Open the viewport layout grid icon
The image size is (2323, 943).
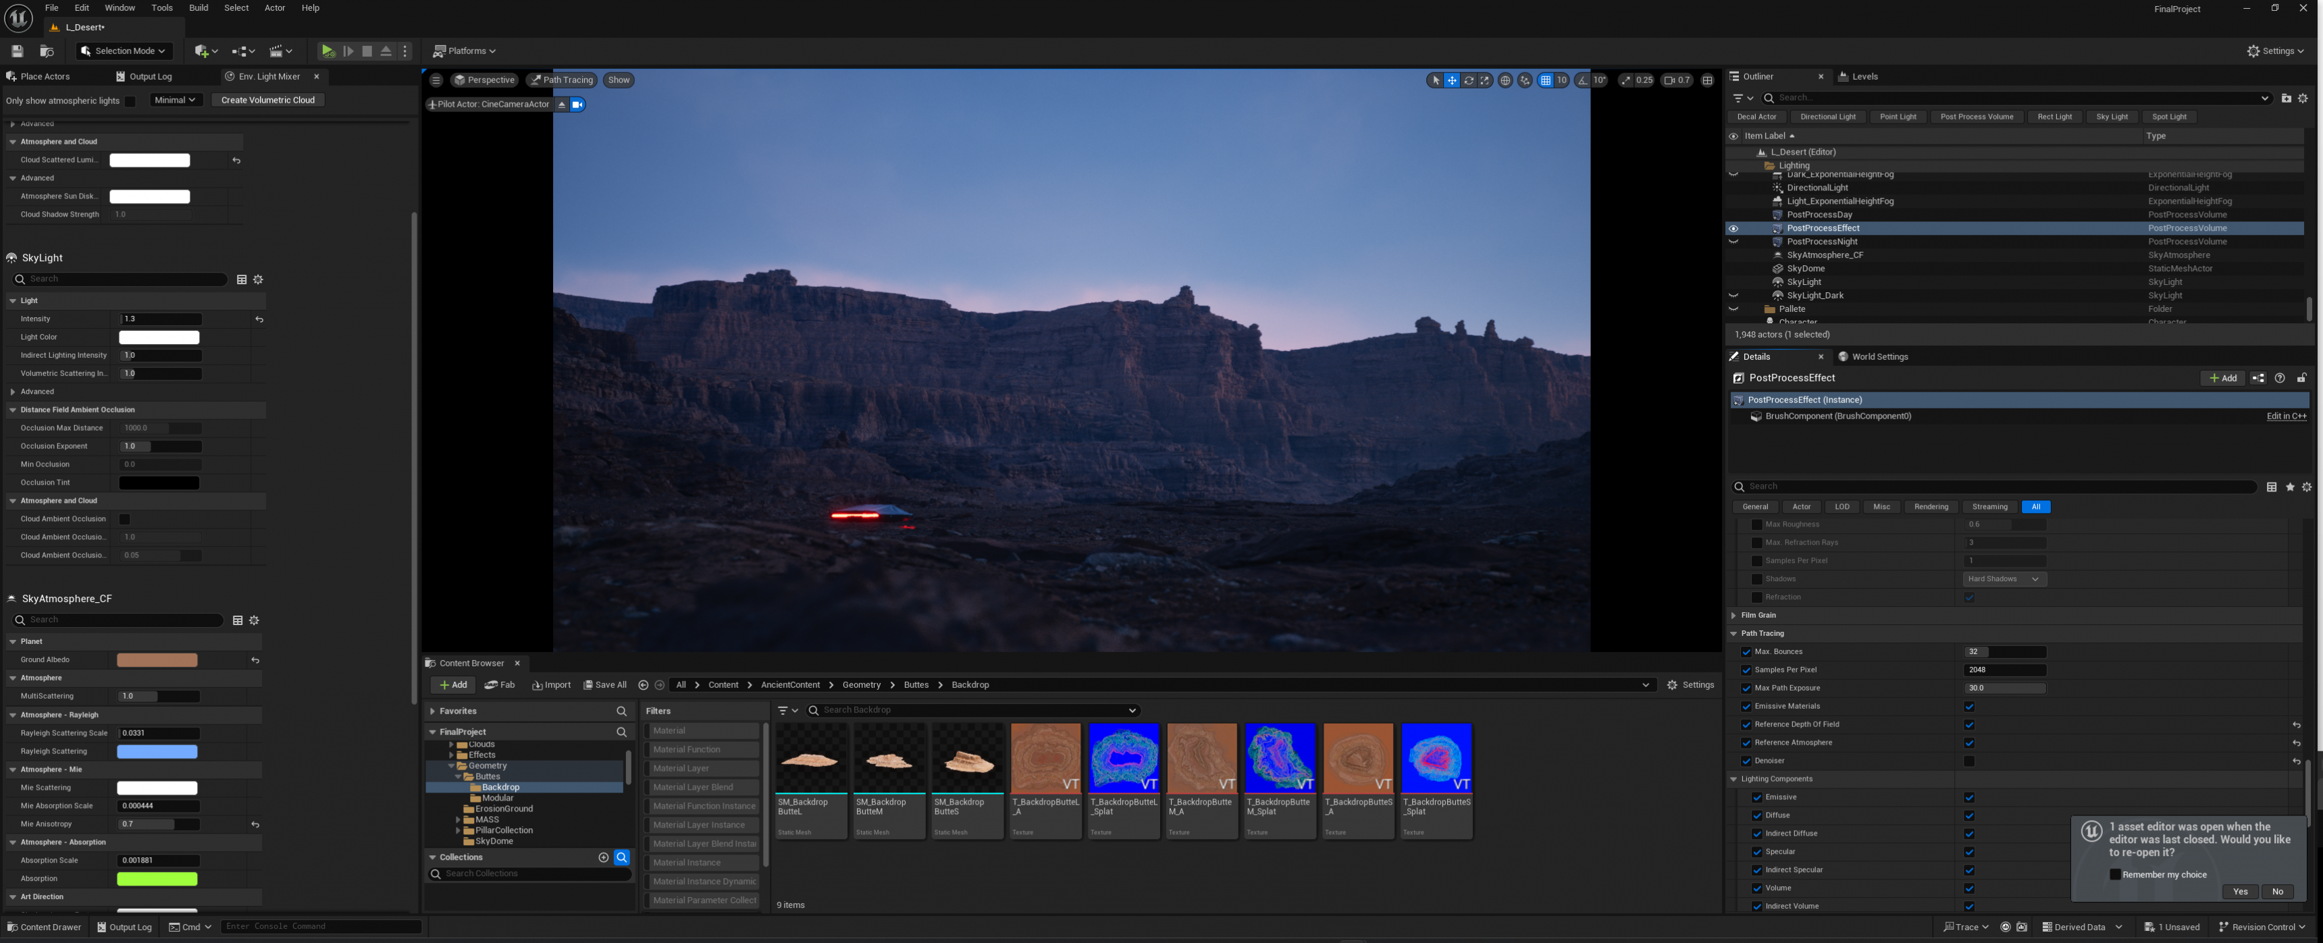coord(1707,80)
